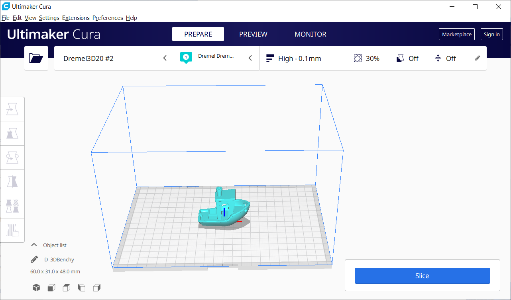The height and width of the screenshot is (300, 511).
Task: Switch to 3D perspective view cube icon
Action: [x=36, y=287]
